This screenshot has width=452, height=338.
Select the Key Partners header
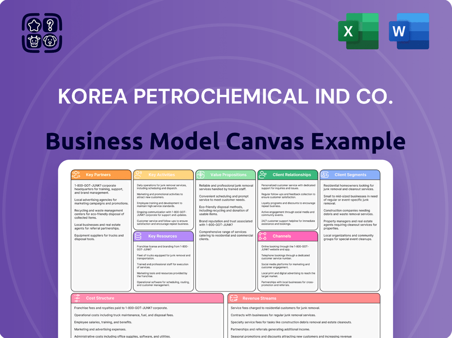[x=101, y=175]
